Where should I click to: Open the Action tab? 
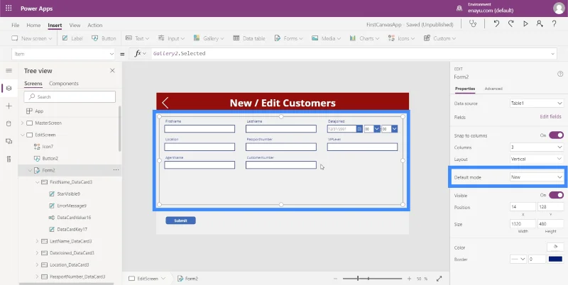(x=95, y=26)
